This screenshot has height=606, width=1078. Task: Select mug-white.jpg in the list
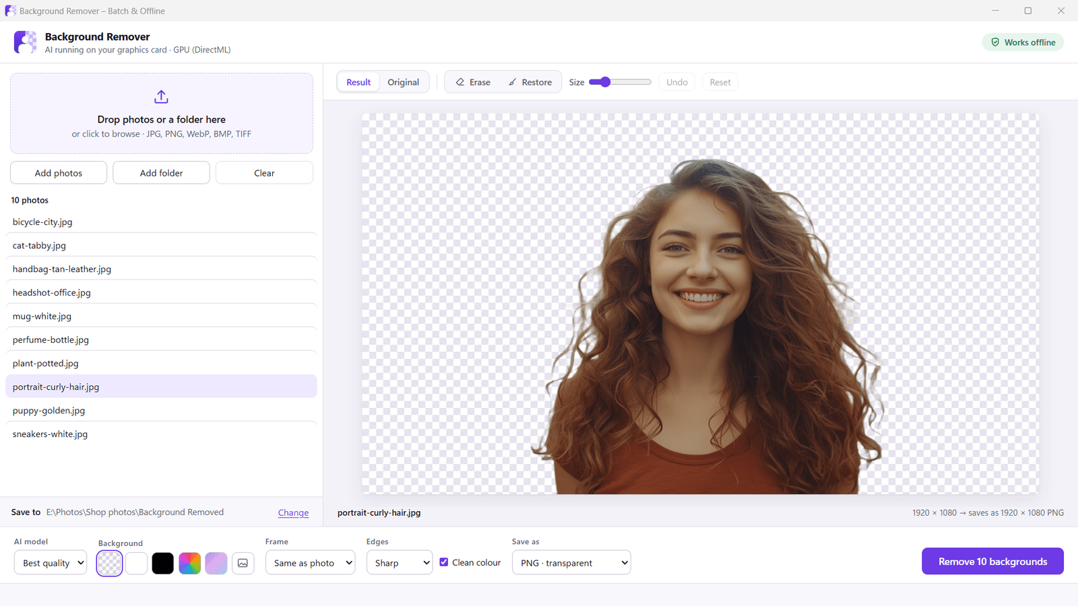coord(161,316)
